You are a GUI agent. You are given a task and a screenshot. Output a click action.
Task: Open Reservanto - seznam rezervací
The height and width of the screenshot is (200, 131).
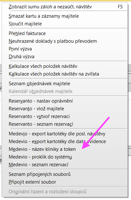point(65,124)
